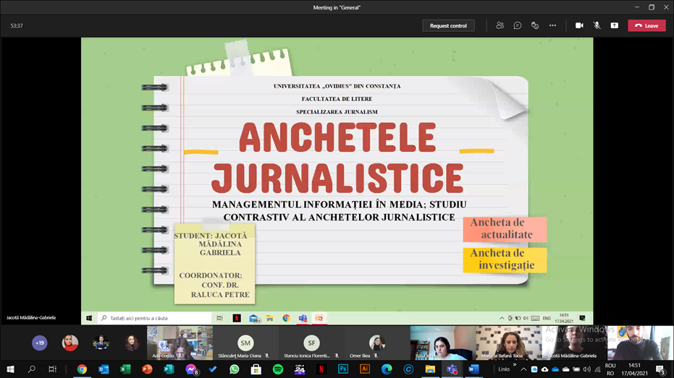Open More actions ellipsis menu

[552, 25]
